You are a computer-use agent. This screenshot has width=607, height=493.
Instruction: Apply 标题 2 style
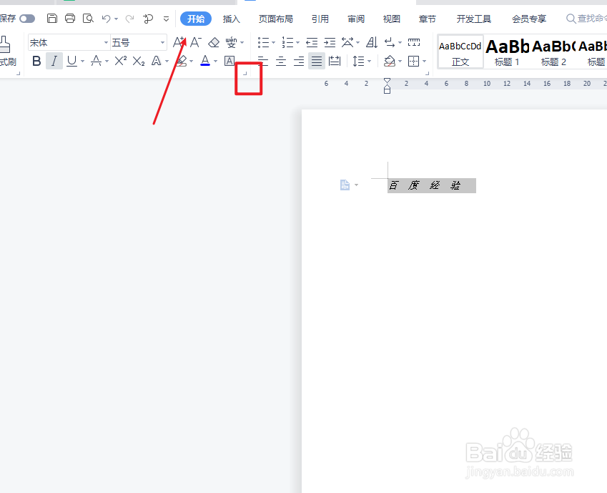pyautogui.click(x=553, y=52)
